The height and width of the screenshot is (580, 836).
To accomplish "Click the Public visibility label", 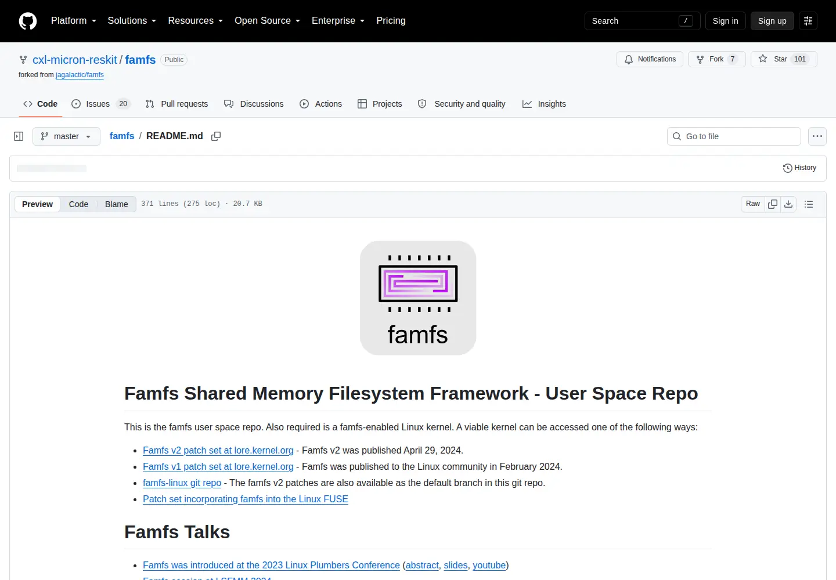I will pyautogui.click(x=174, y=60).
